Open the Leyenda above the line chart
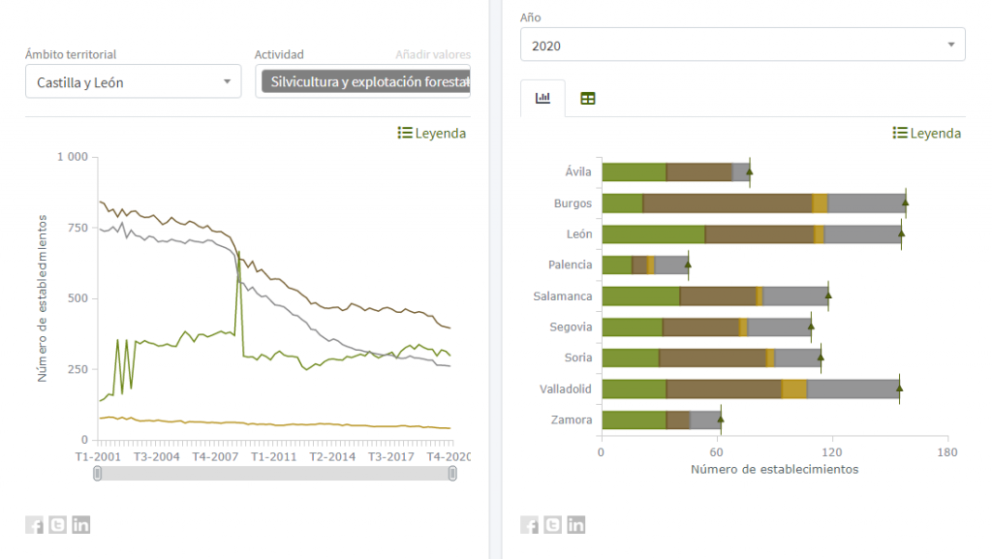 pyautogui.click(x=430, y=133)
